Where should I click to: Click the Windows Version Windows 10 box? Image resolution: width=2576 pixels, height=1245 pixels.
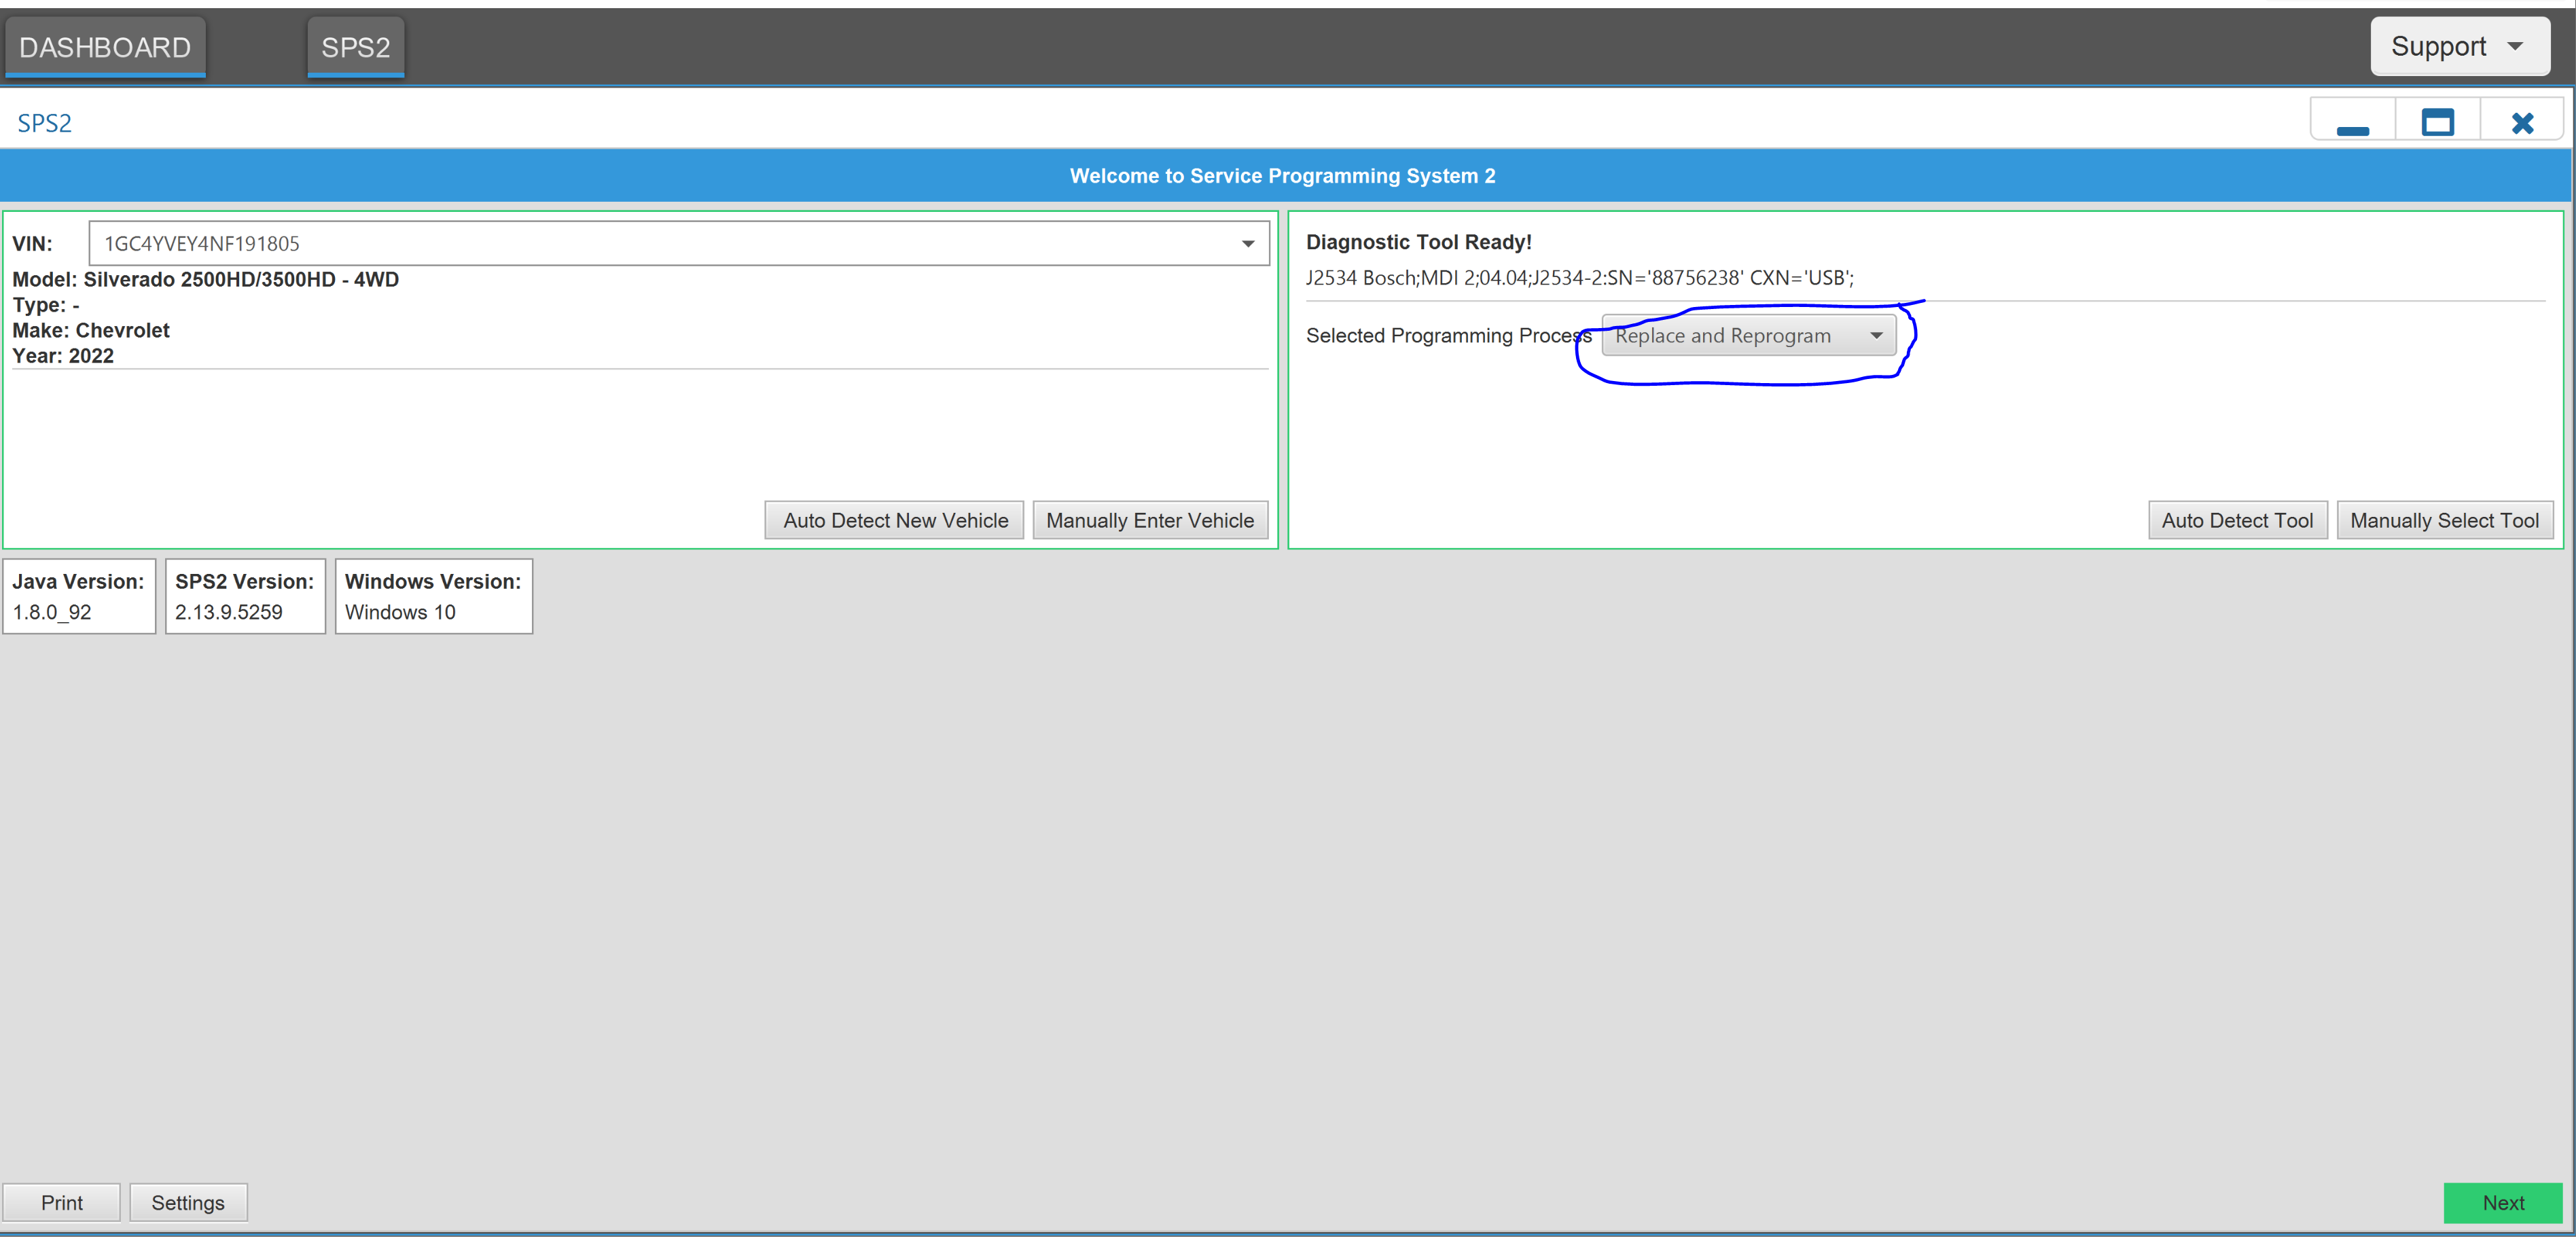433,597
